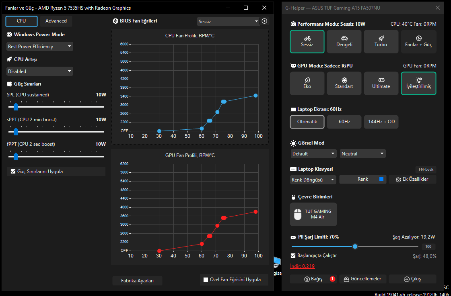Select the CPU tab
The height and width of the screenshot is (296, 451).
(x=22, y=21)
